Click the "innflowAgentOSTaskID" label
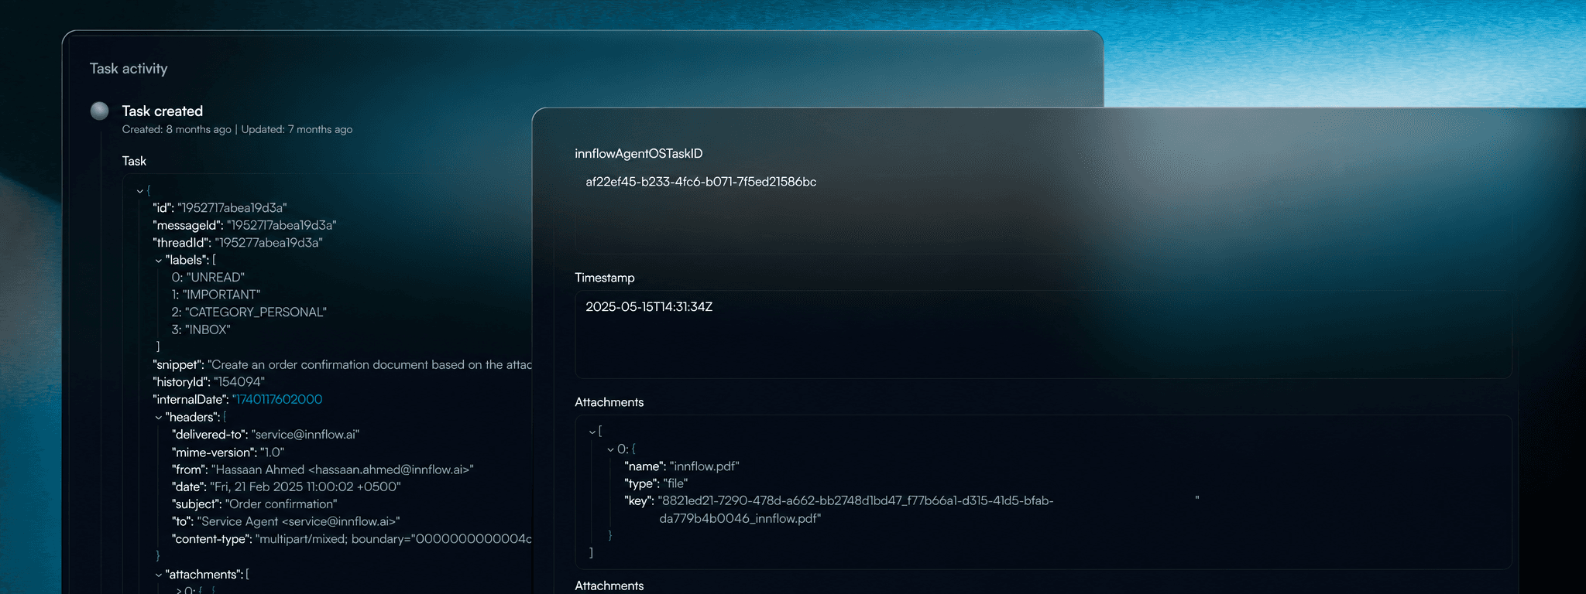The image size is (1586, 594). point(639,154)
